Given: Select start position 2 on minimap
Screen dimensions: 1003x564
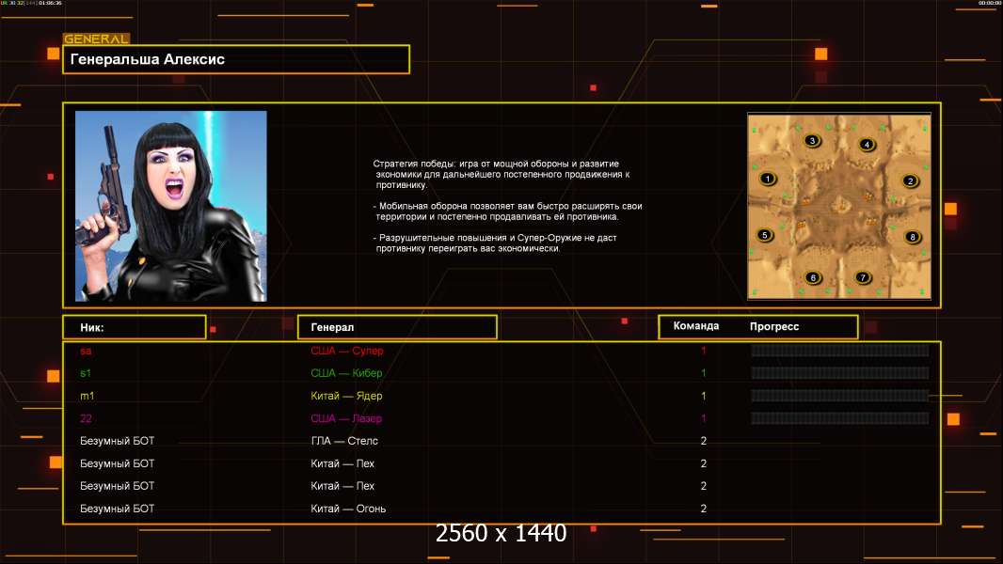Looking at the screenshot, I should click(910, 180).
